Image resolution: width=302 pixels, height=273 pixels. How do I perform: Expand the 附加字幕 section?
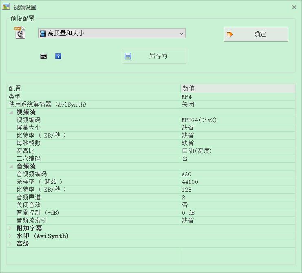pyautogui.click(x=10, y=228)
